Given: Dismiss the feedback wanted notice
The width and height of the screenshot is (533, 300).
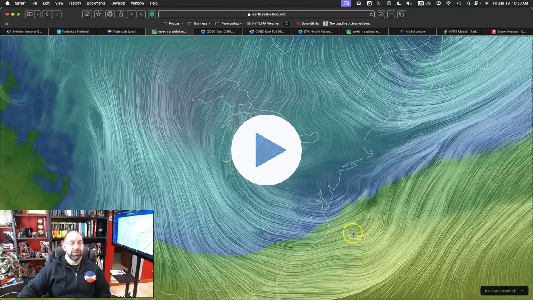Looking at the screenshot, I should [522, 291].
